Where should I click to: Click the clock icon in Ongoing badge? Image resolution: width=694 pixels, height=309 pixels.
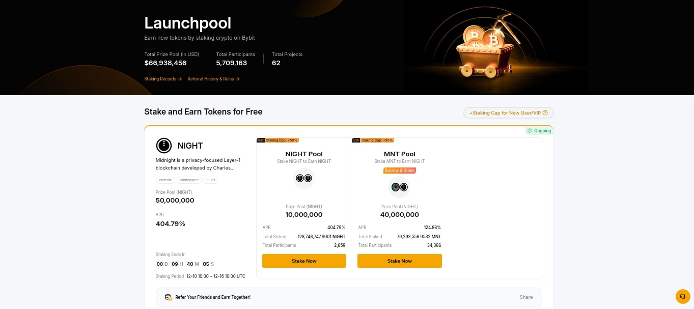tap(530, 131)
